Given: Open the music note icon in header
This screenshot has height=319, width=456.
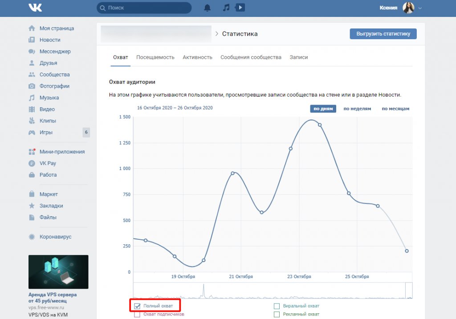Looking at the screenshot, I should click(x=226, y=8).
